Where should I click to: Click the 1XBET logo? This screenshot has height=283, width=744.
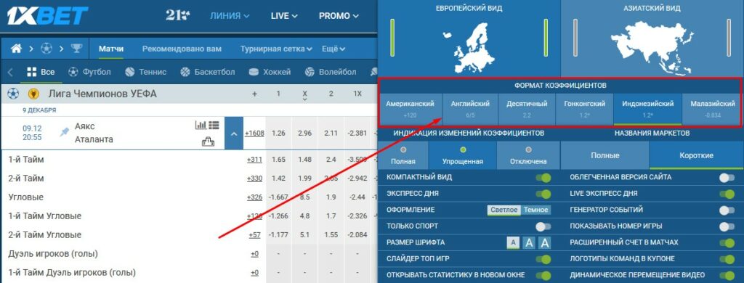[47, 16]
